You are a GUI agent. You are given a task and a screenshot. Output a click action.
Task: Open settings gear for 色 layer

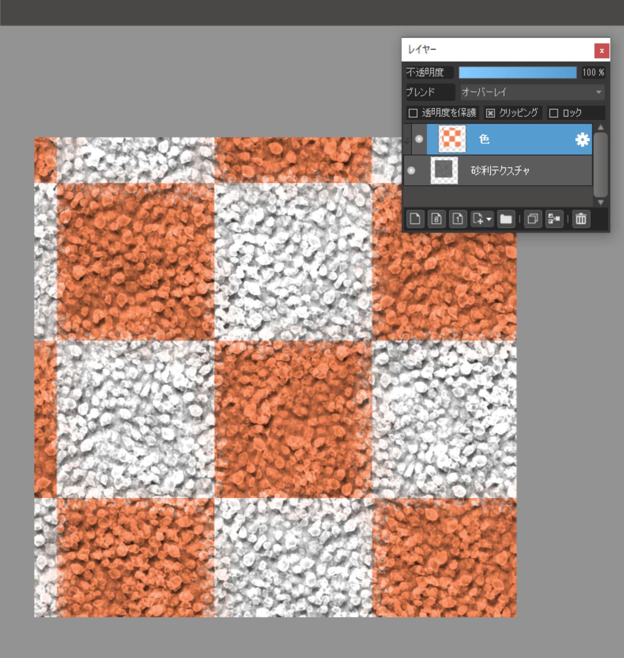click(x=582, y=139)
